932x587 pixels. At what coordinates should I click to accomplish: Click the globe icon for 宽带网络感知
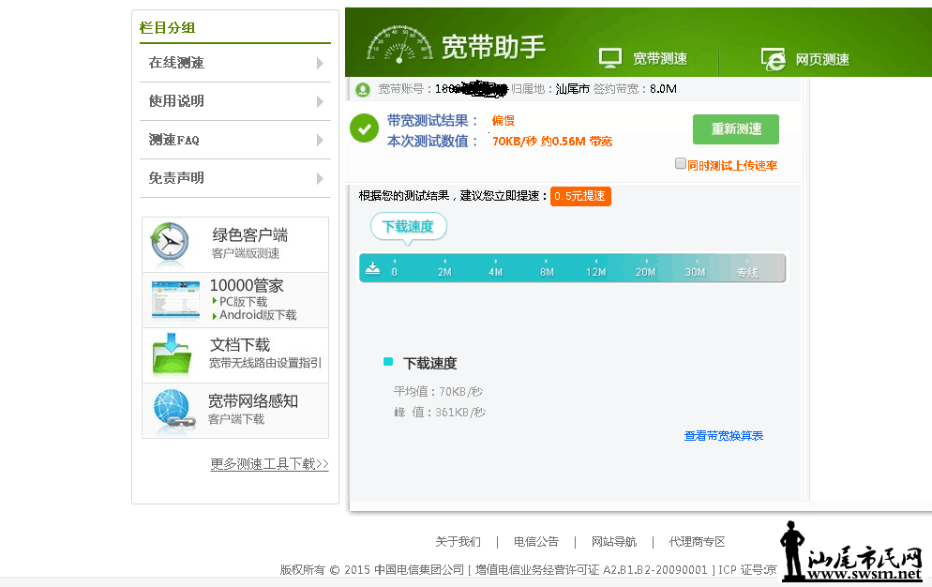point(173,411)
